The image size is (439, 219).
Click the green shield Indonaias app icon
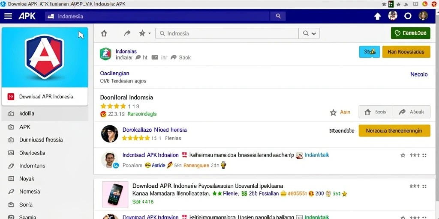(x=105, y=54)
